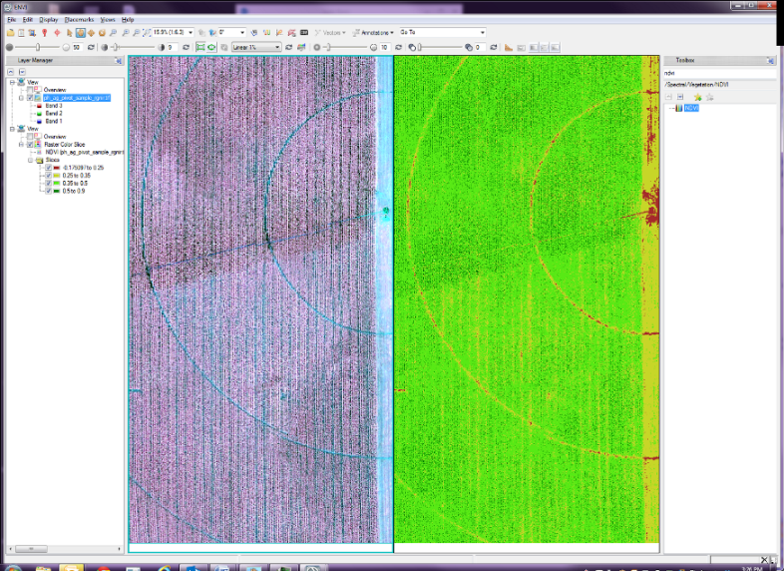Viewport: 784px width, 571px height.
Task: Click the Vectors tool in toolbar
Action: point(330,32)
